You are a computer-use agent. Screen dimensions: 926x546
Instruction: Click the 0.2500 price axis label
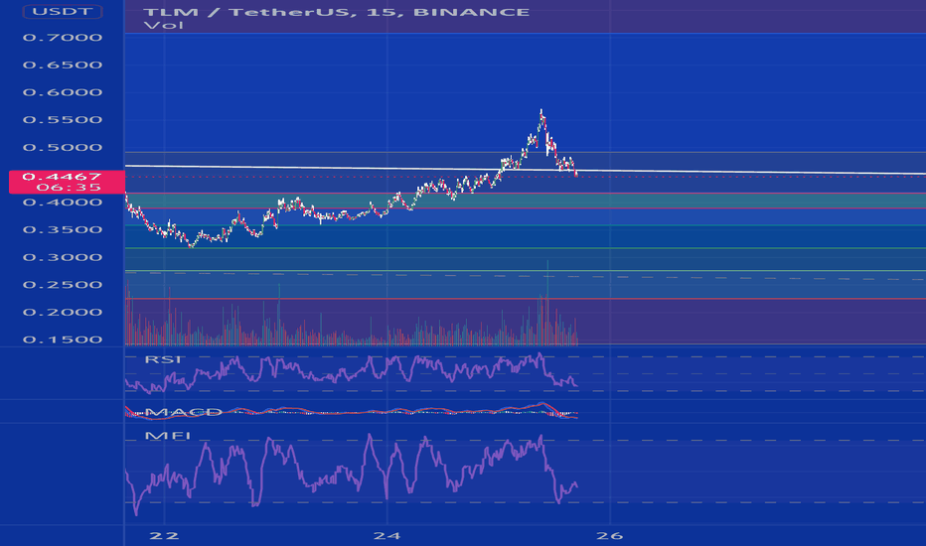coord(63,285)
